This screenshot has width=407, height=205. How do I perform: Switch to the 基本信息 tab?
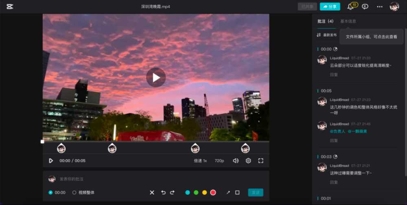[x=348, y=21]
